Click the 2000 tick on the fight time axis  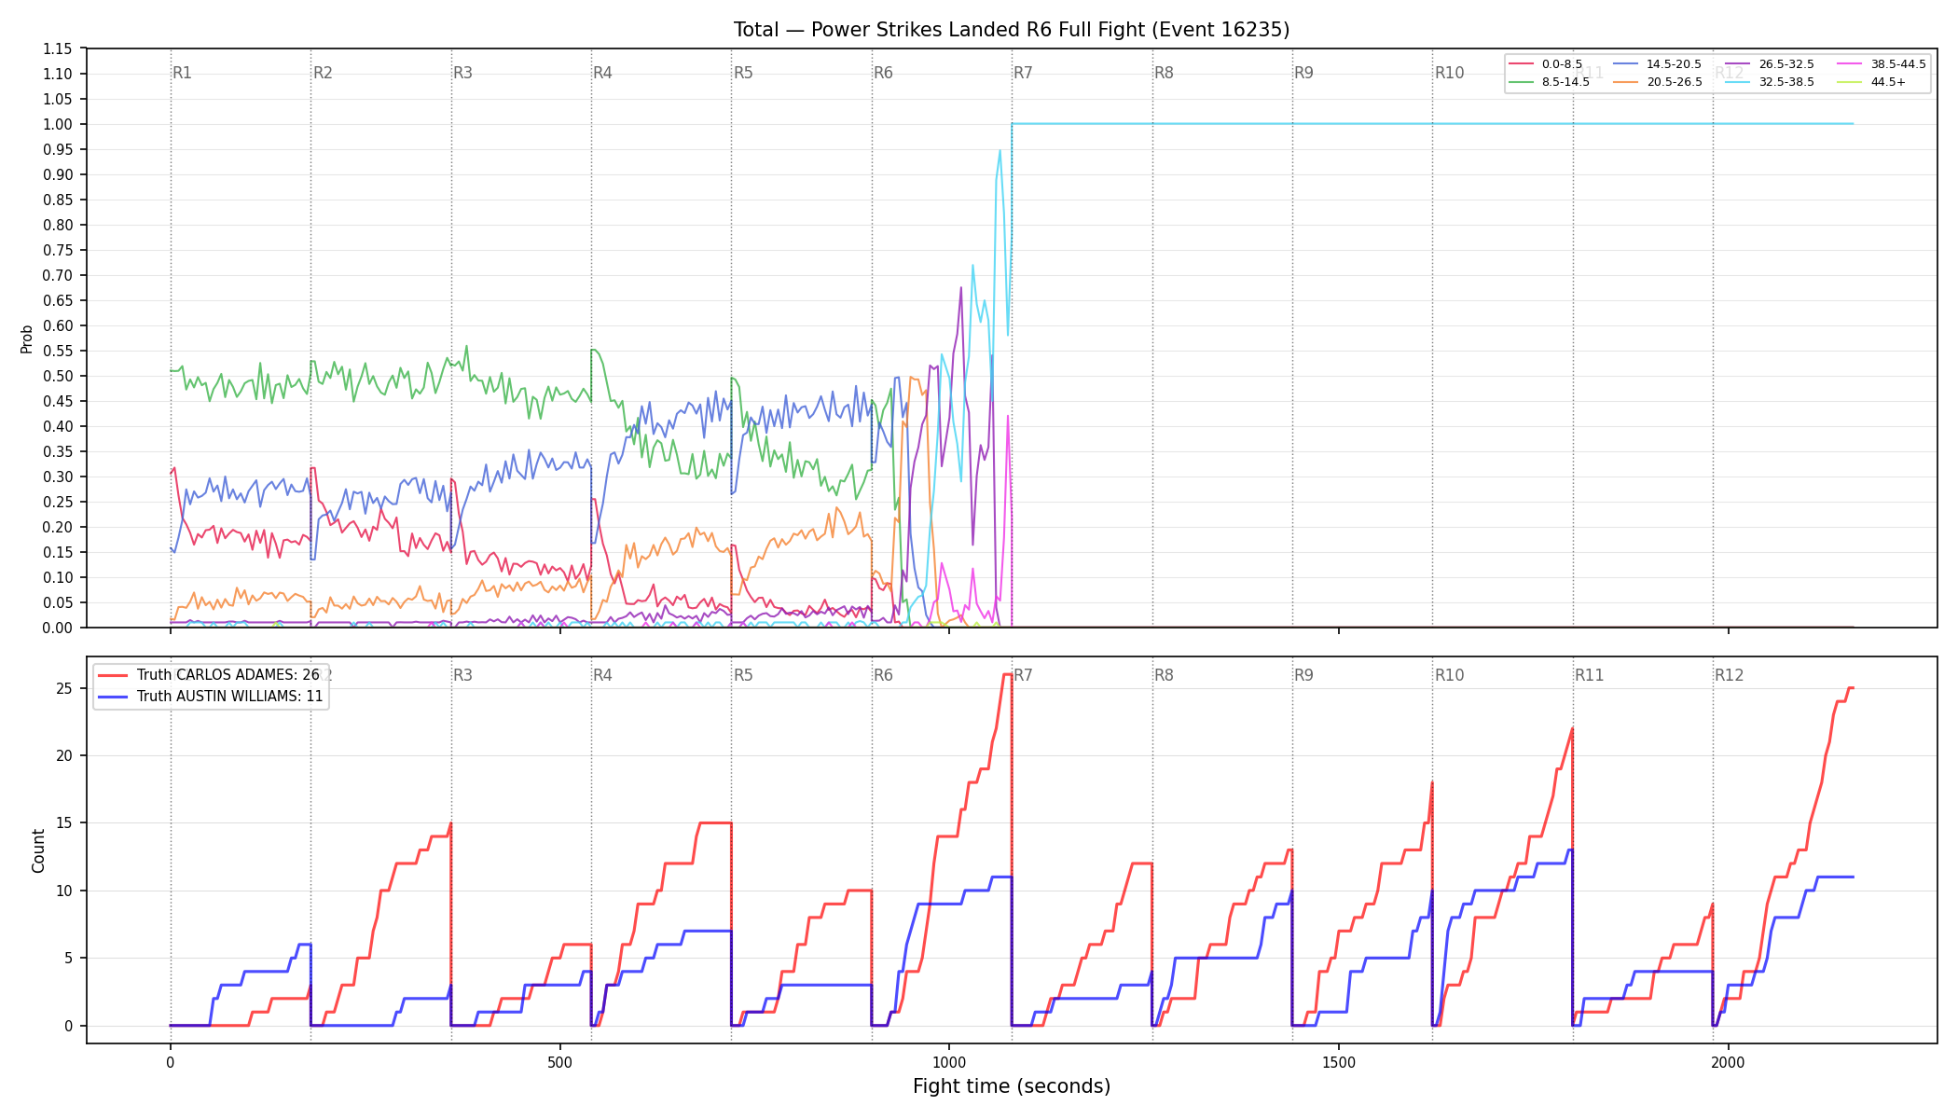tap(1729, 1062)
